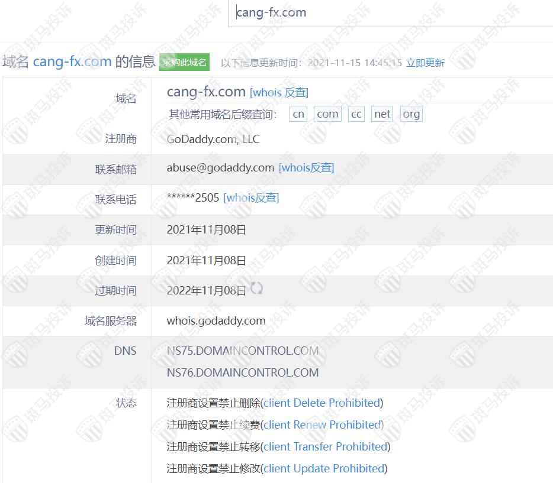
Task: Open whois 反查 link beside domain name
Action: (279, 92)
